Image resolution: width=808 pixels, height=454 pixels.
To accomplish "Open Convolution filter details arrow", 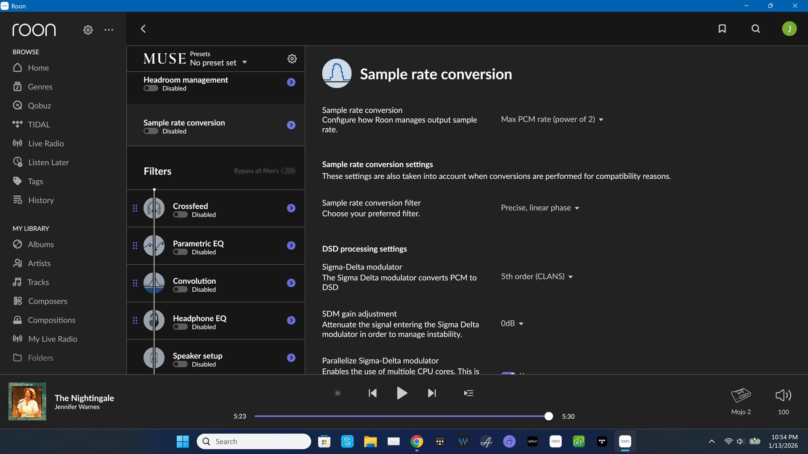I will pyautogui.click(x=291, y=283).
